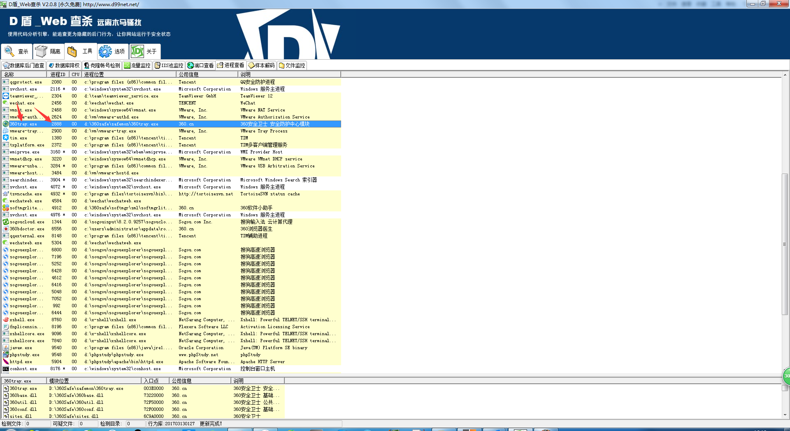Select the searchindexer process row
Image resolution: width=790 pixels, height=431 pixels.
click(x=171, y=180)
